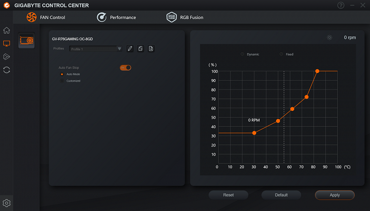Close the Gigabyte Control Center window
This screenshot has width=370, height=211.
tap(363, 5)
